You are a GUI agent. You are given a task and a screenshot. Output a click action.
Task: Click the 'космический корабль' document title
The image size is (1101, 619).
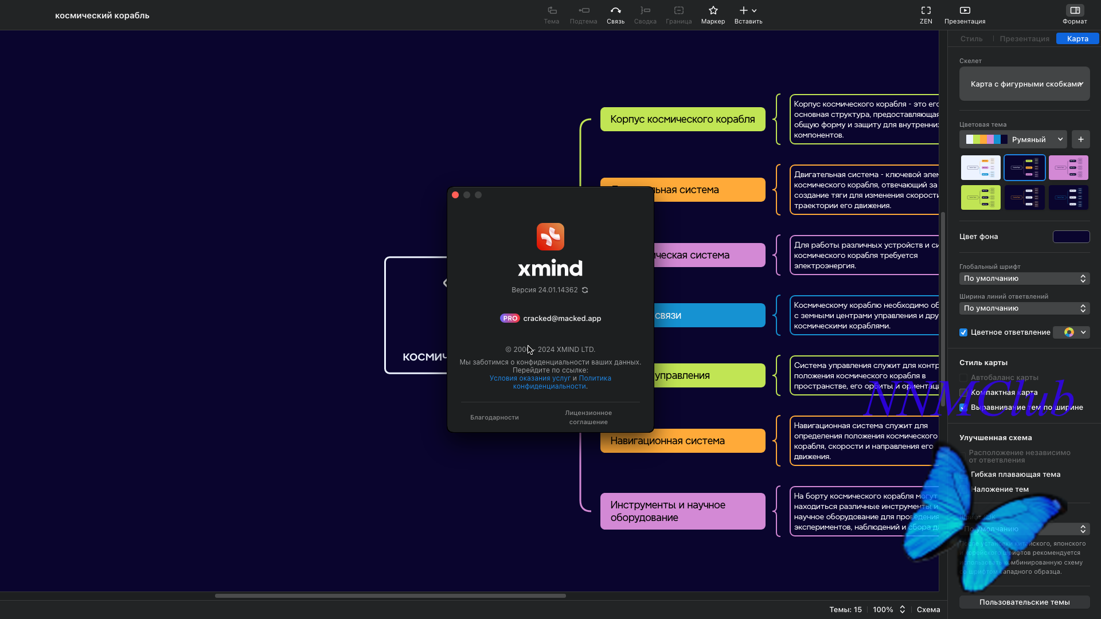102,15
